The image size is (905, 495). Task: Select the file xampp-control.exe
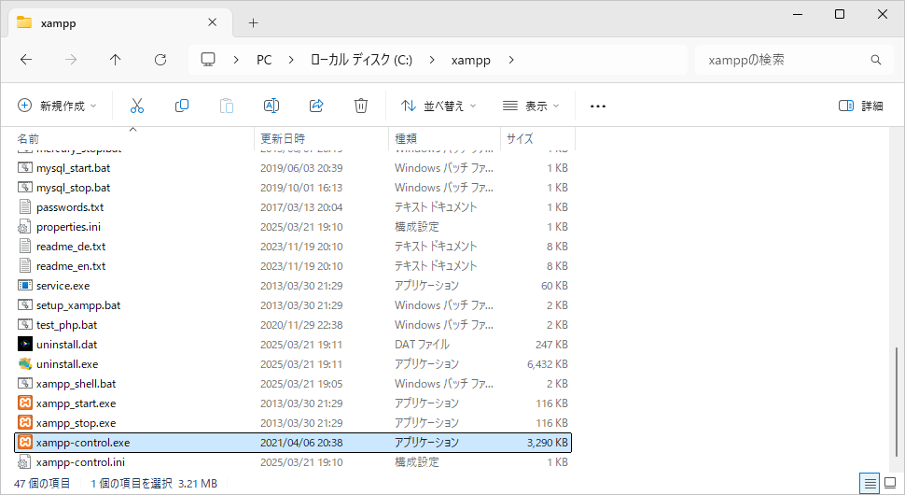293,443
